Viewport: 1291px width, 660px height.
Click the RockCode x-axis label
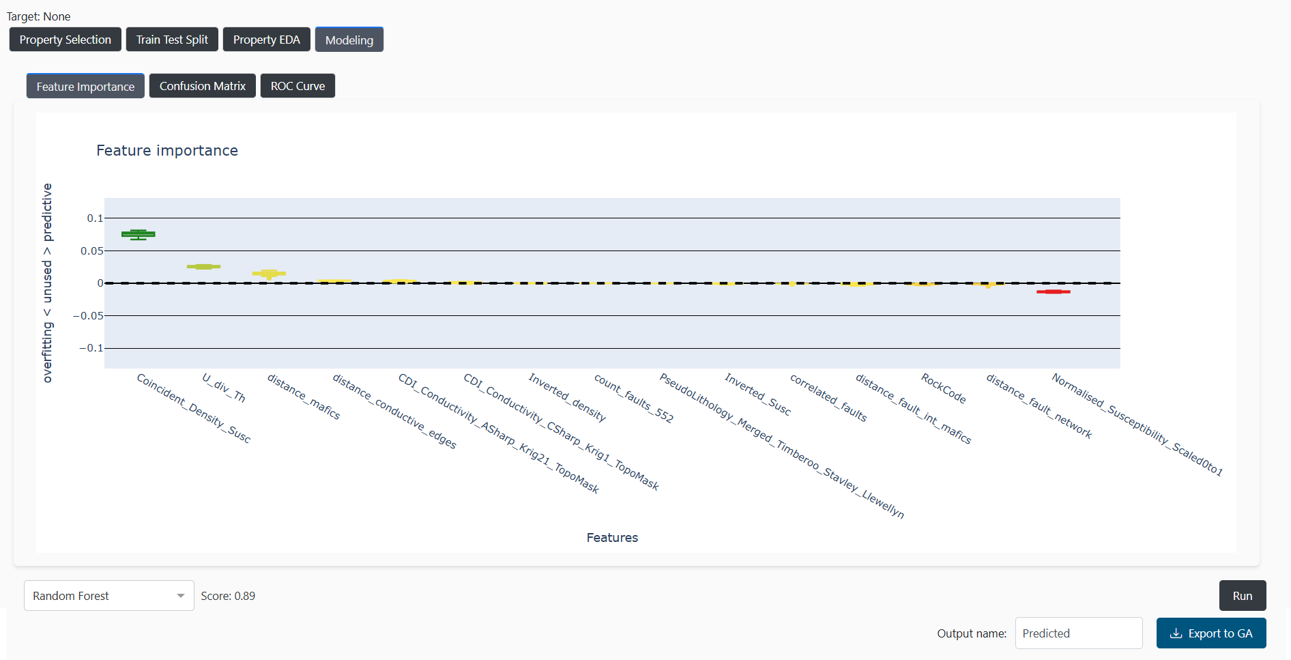click(x=944, y=388)
